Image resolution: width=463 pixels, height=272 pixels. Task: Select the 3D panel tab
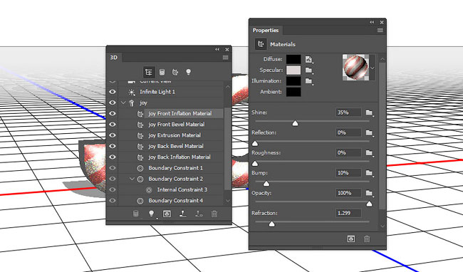coord(114,57)
